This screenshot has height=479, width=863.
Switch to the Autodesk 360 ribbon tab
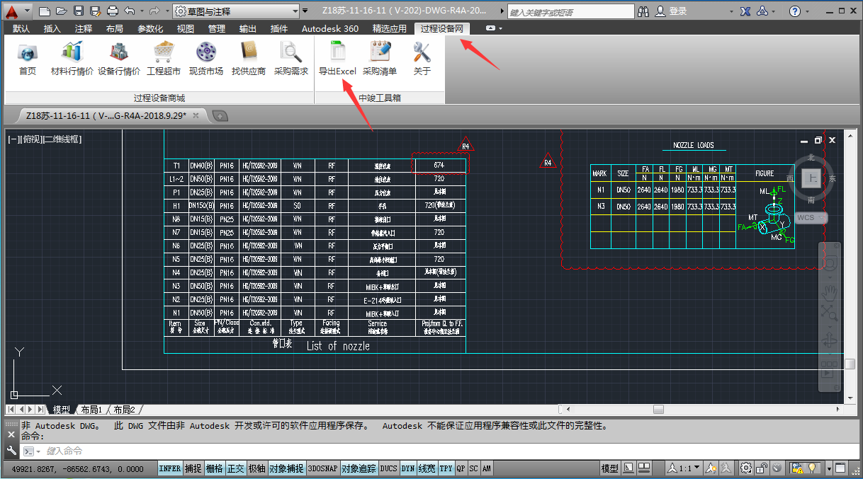click(x=330, y=28)
